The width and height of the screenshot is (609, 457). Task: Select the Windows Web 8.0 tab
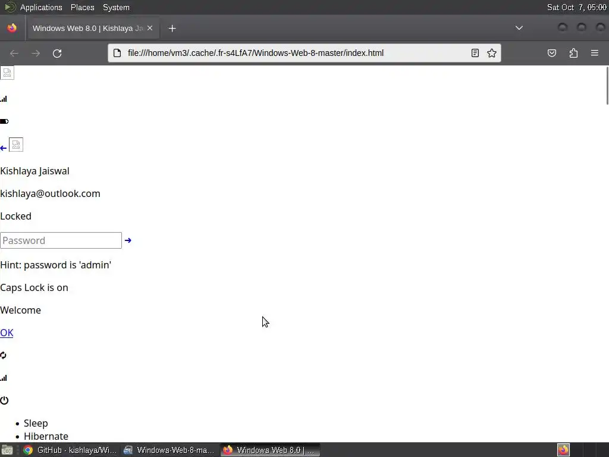coord(92,28)
